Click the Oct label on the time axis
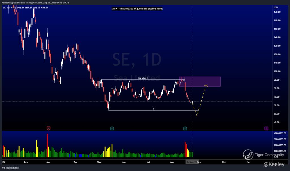This screenshot has width=290, height=171. (224, 162)
